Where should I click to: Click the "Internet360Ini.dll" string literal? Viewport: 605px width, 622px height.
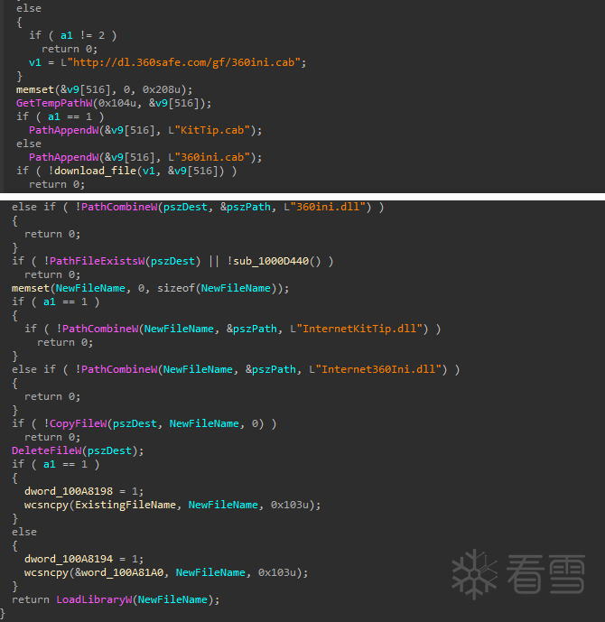click(379, 369)
